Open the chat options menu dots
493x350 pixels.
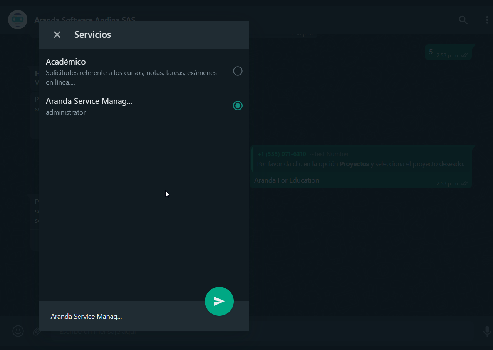[487, 20]
